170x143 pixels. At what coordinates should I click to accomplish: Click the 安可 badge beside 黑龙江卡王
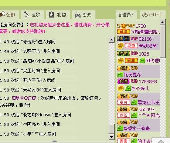point(123,102)
